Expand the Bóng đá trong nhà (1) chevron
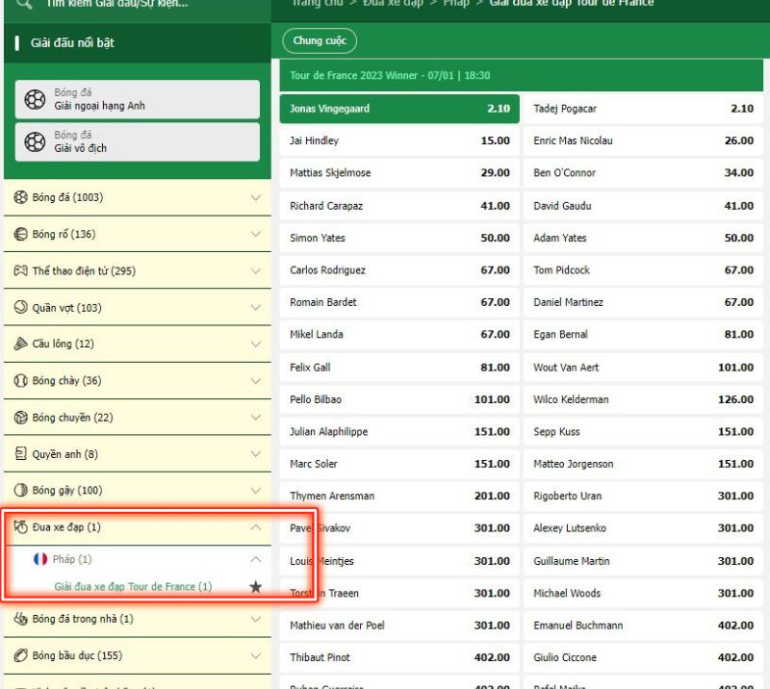 [x=255, y=619]
